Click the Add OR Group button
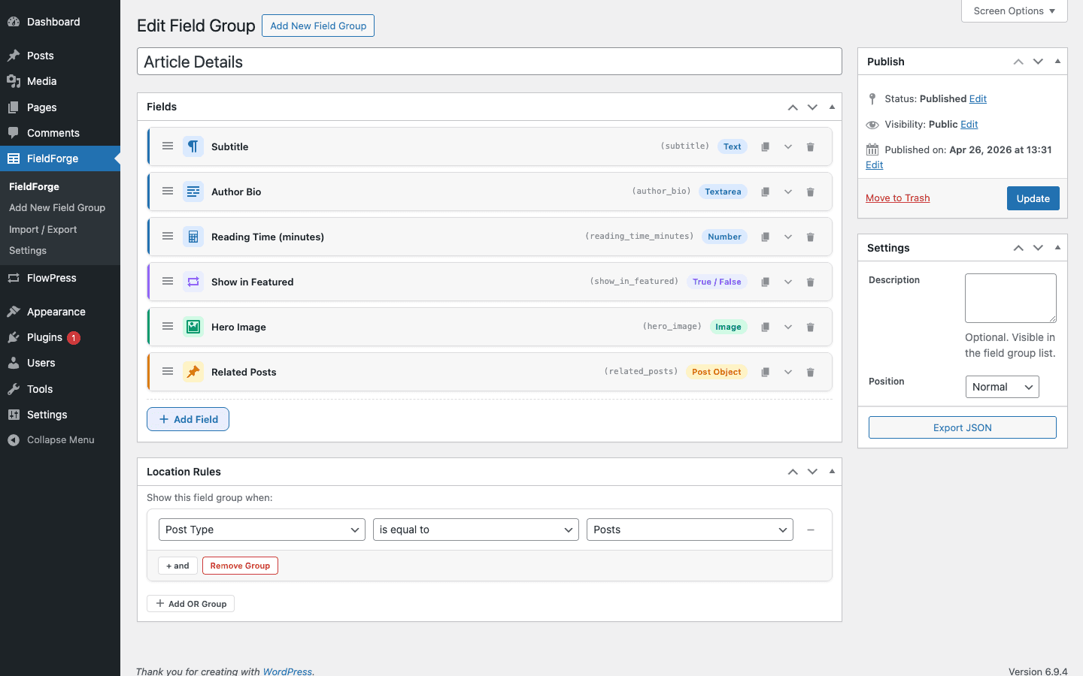The width and height of the screenshot is (1083, 676). (x=190, y=604)
